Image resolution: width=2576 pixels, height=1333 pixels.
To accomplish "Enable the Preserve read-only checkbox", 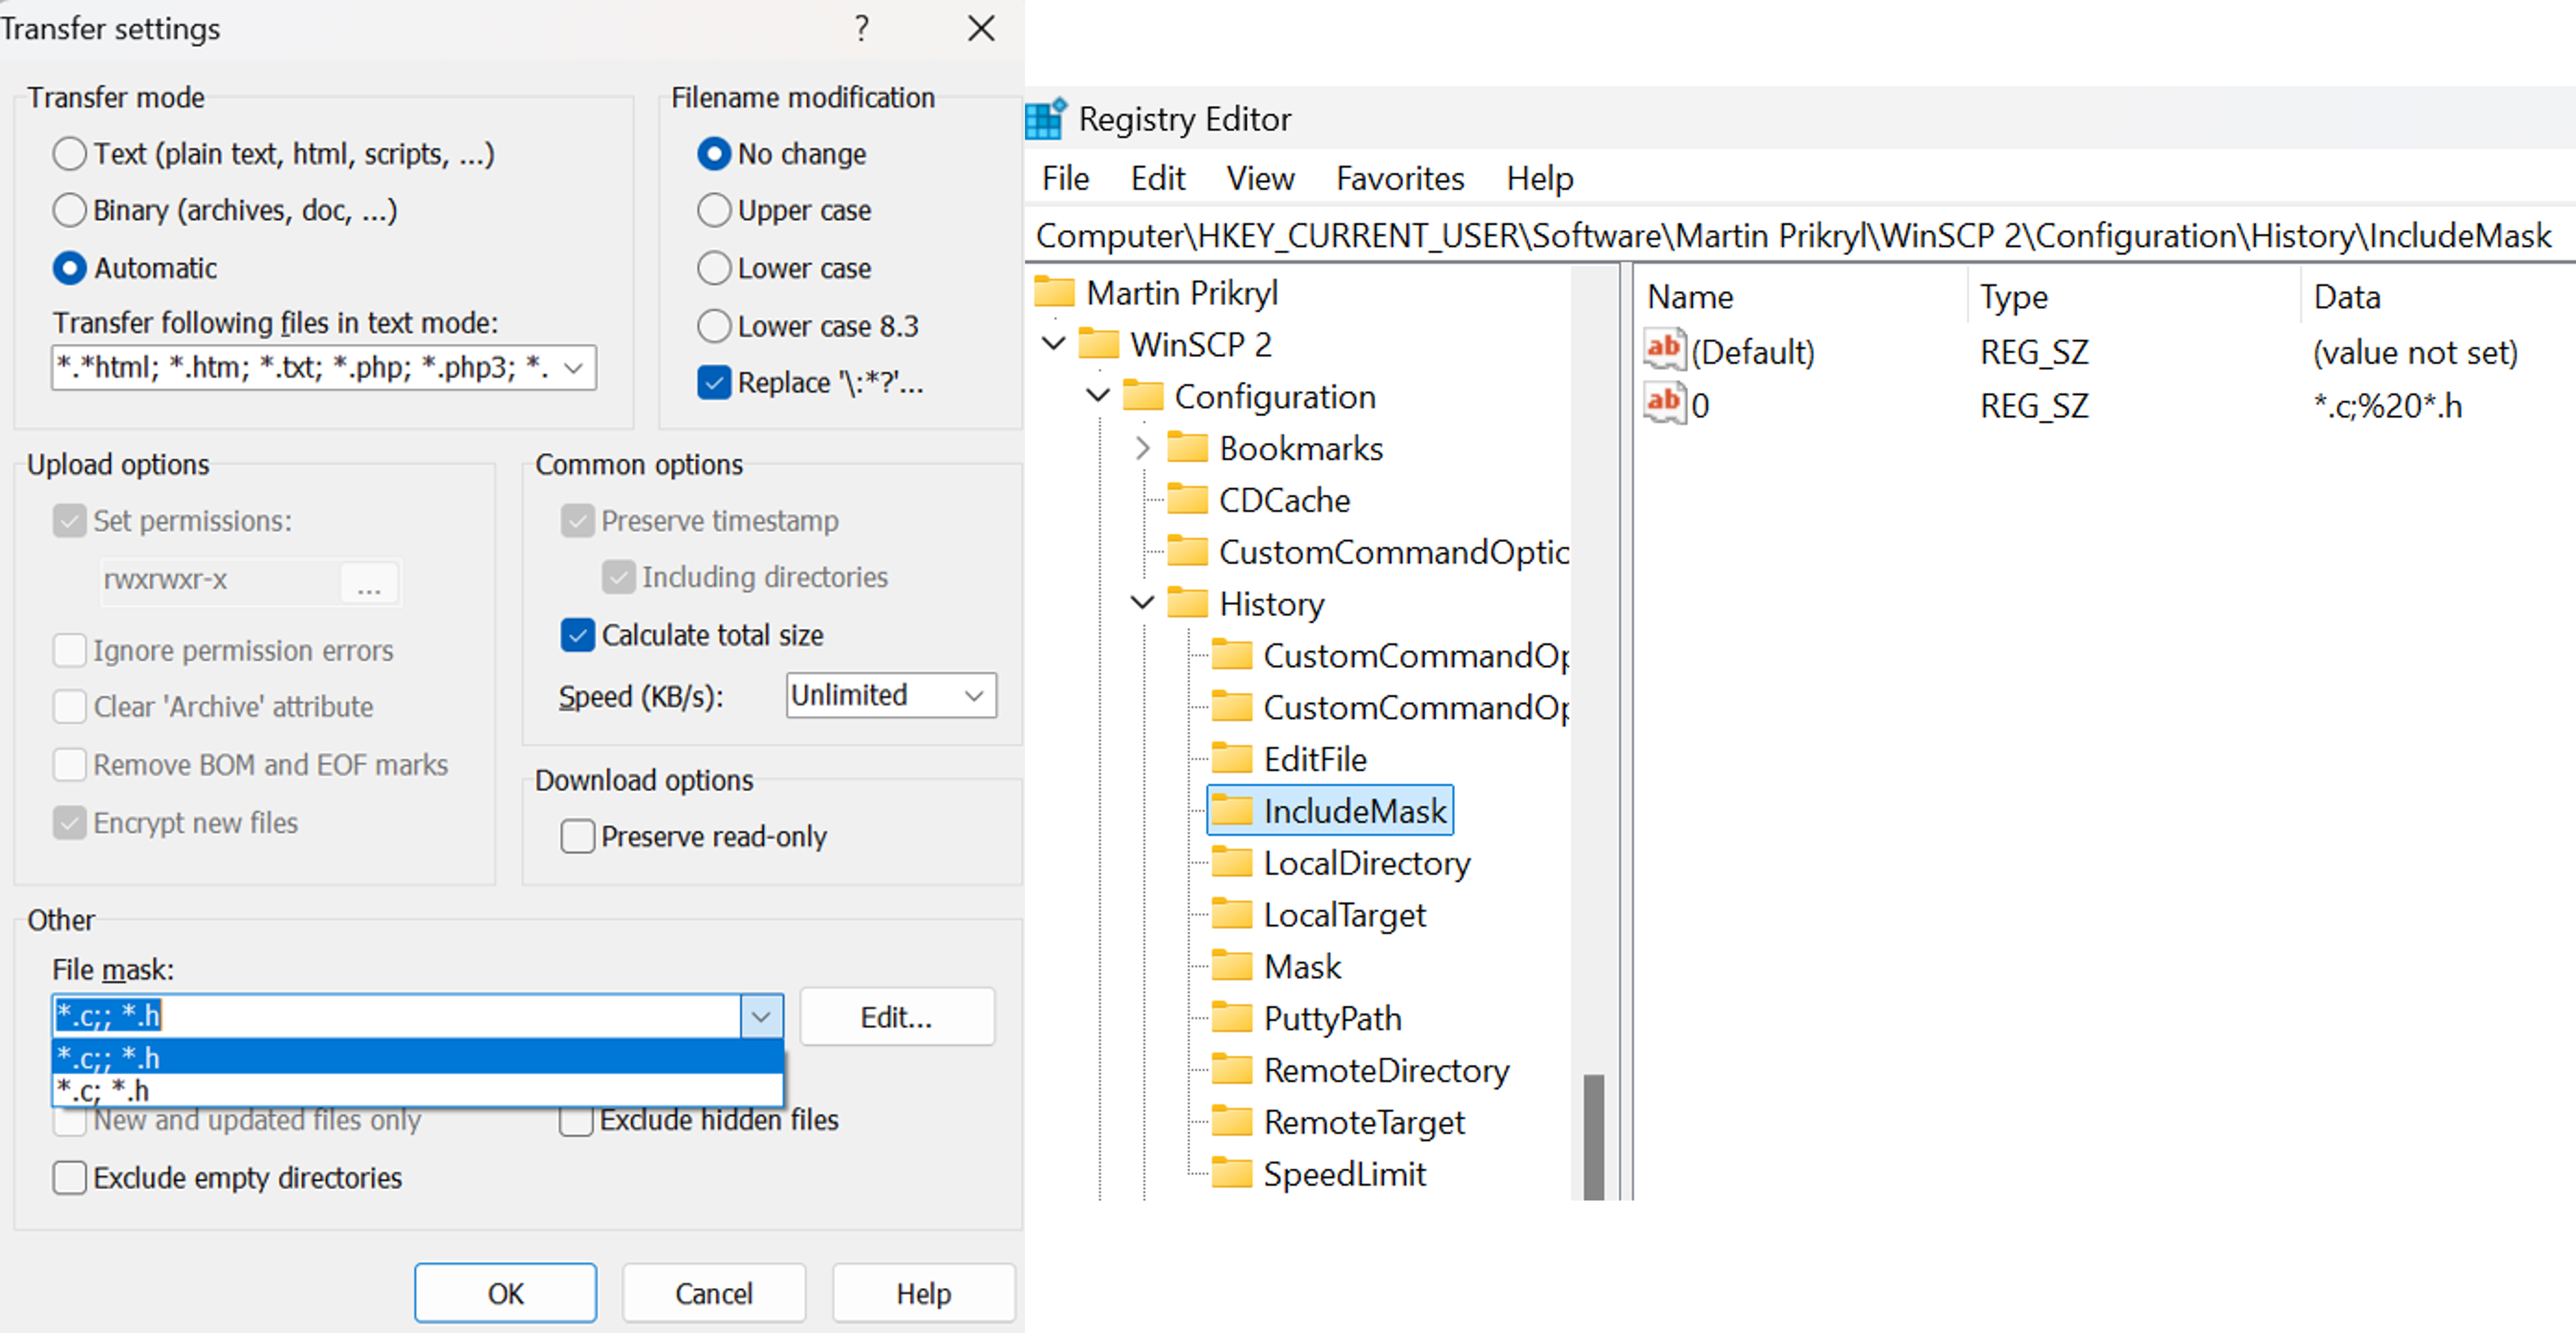I will click(578, 836).
